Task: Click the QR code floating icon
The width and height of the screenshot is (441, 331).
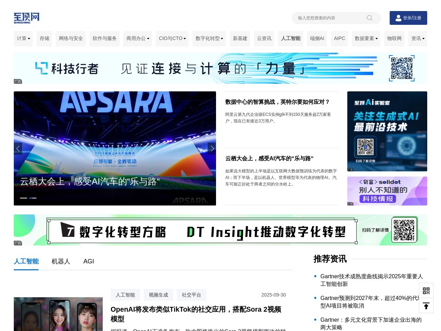Action: (x=426, y=291)
